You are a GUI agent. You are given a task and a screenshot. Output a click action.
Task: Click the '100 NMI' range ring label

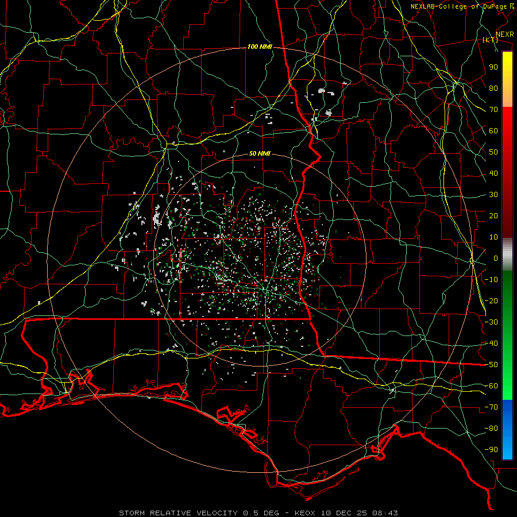[x=260, y=47]
